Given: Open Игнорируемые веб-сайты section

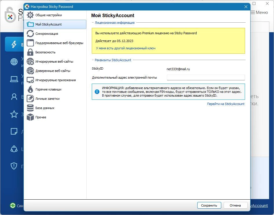Looking at the screenshot, I should point(55,62).
